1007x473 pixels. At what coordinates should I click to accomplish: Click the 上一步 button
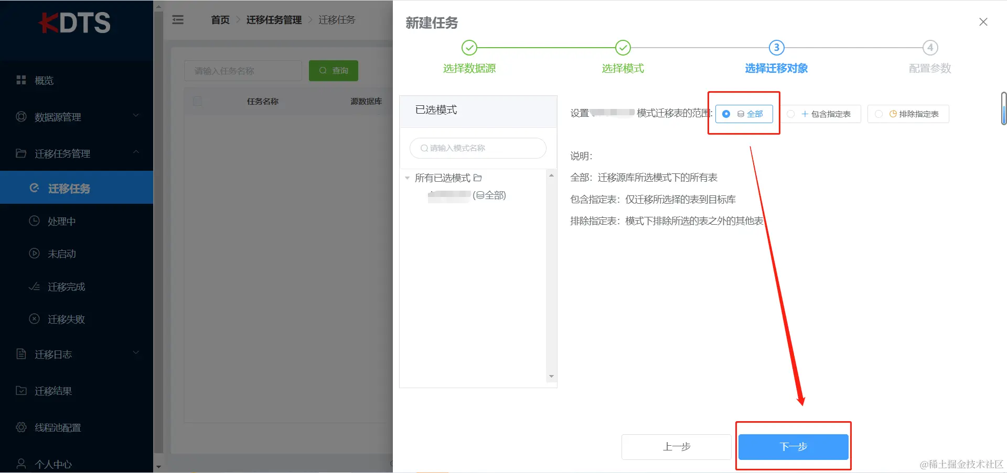677,447
